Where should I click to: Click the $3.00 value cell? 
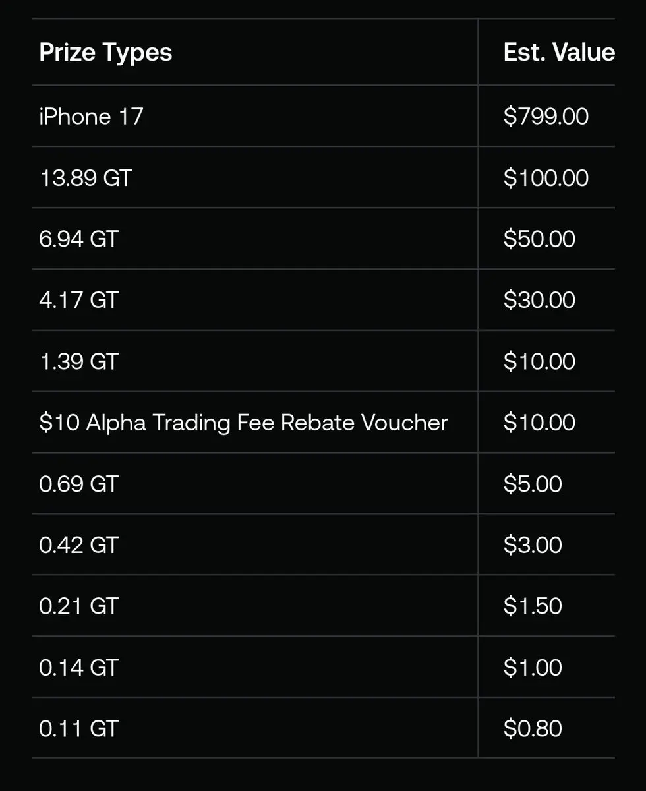coord(533,545)
